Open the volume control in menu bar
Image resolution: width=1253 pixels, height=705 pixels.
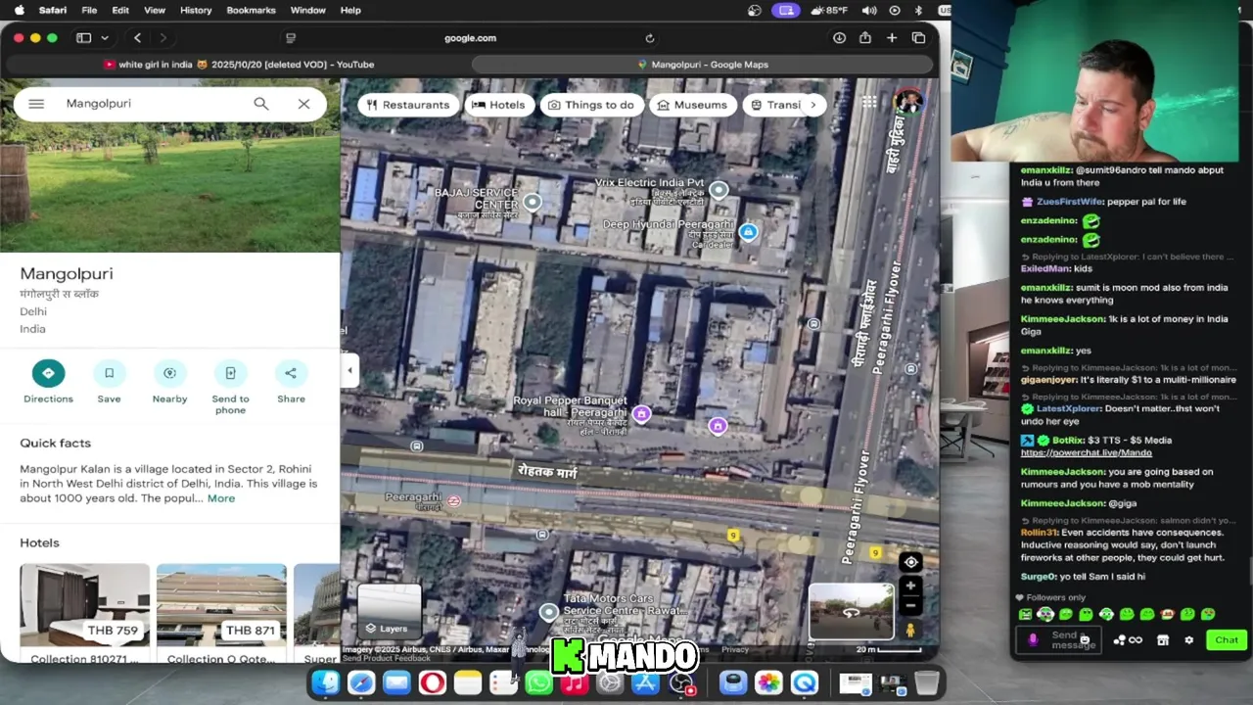coord(869,10)
